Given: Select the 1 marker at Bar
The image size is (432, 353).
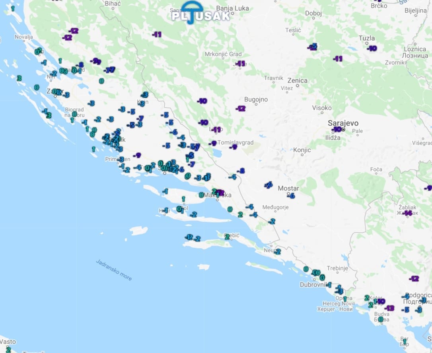Looking at the screenshot, I should click(405, 342).
